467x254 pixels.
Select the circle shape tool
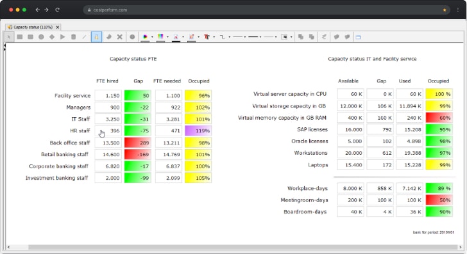[x=41, y=37]
